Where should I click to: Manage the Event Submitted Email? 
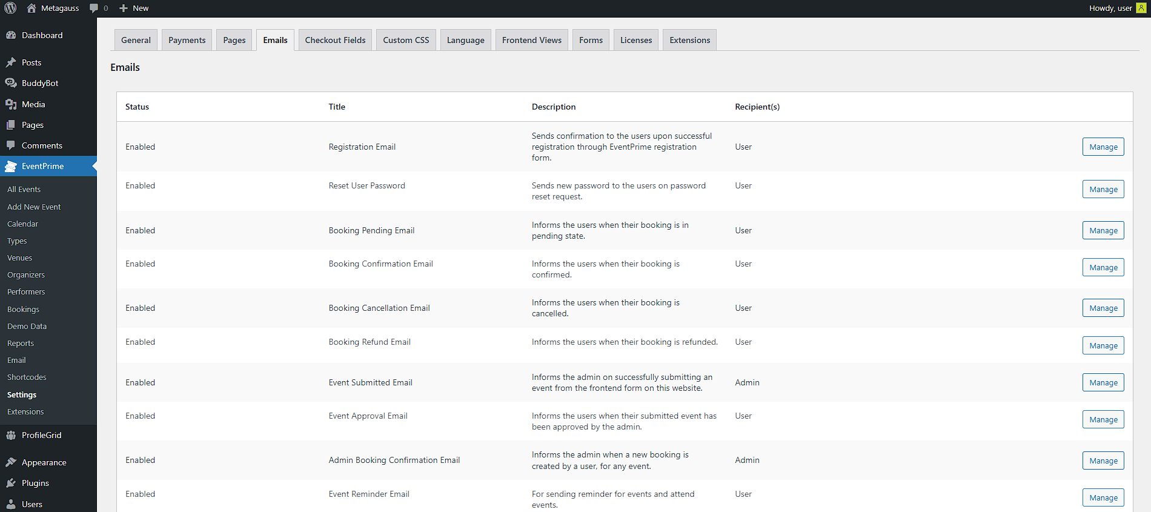[1103, 382]
